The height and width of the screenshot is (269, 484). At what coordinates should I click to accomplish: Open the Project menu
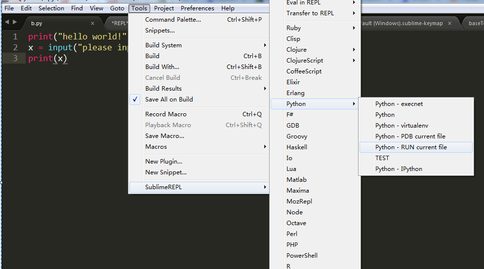pos(164,8)
